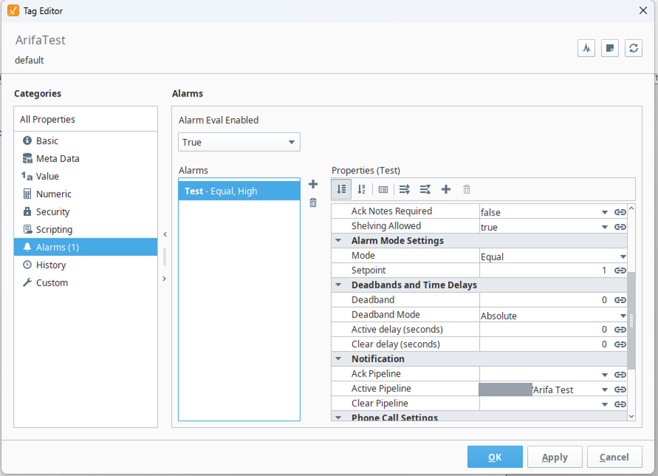Screen dimensions: 658x476
Task: Collapse the Phone Call Settings group
Action: pyautogui.click(x=338, y=417)
